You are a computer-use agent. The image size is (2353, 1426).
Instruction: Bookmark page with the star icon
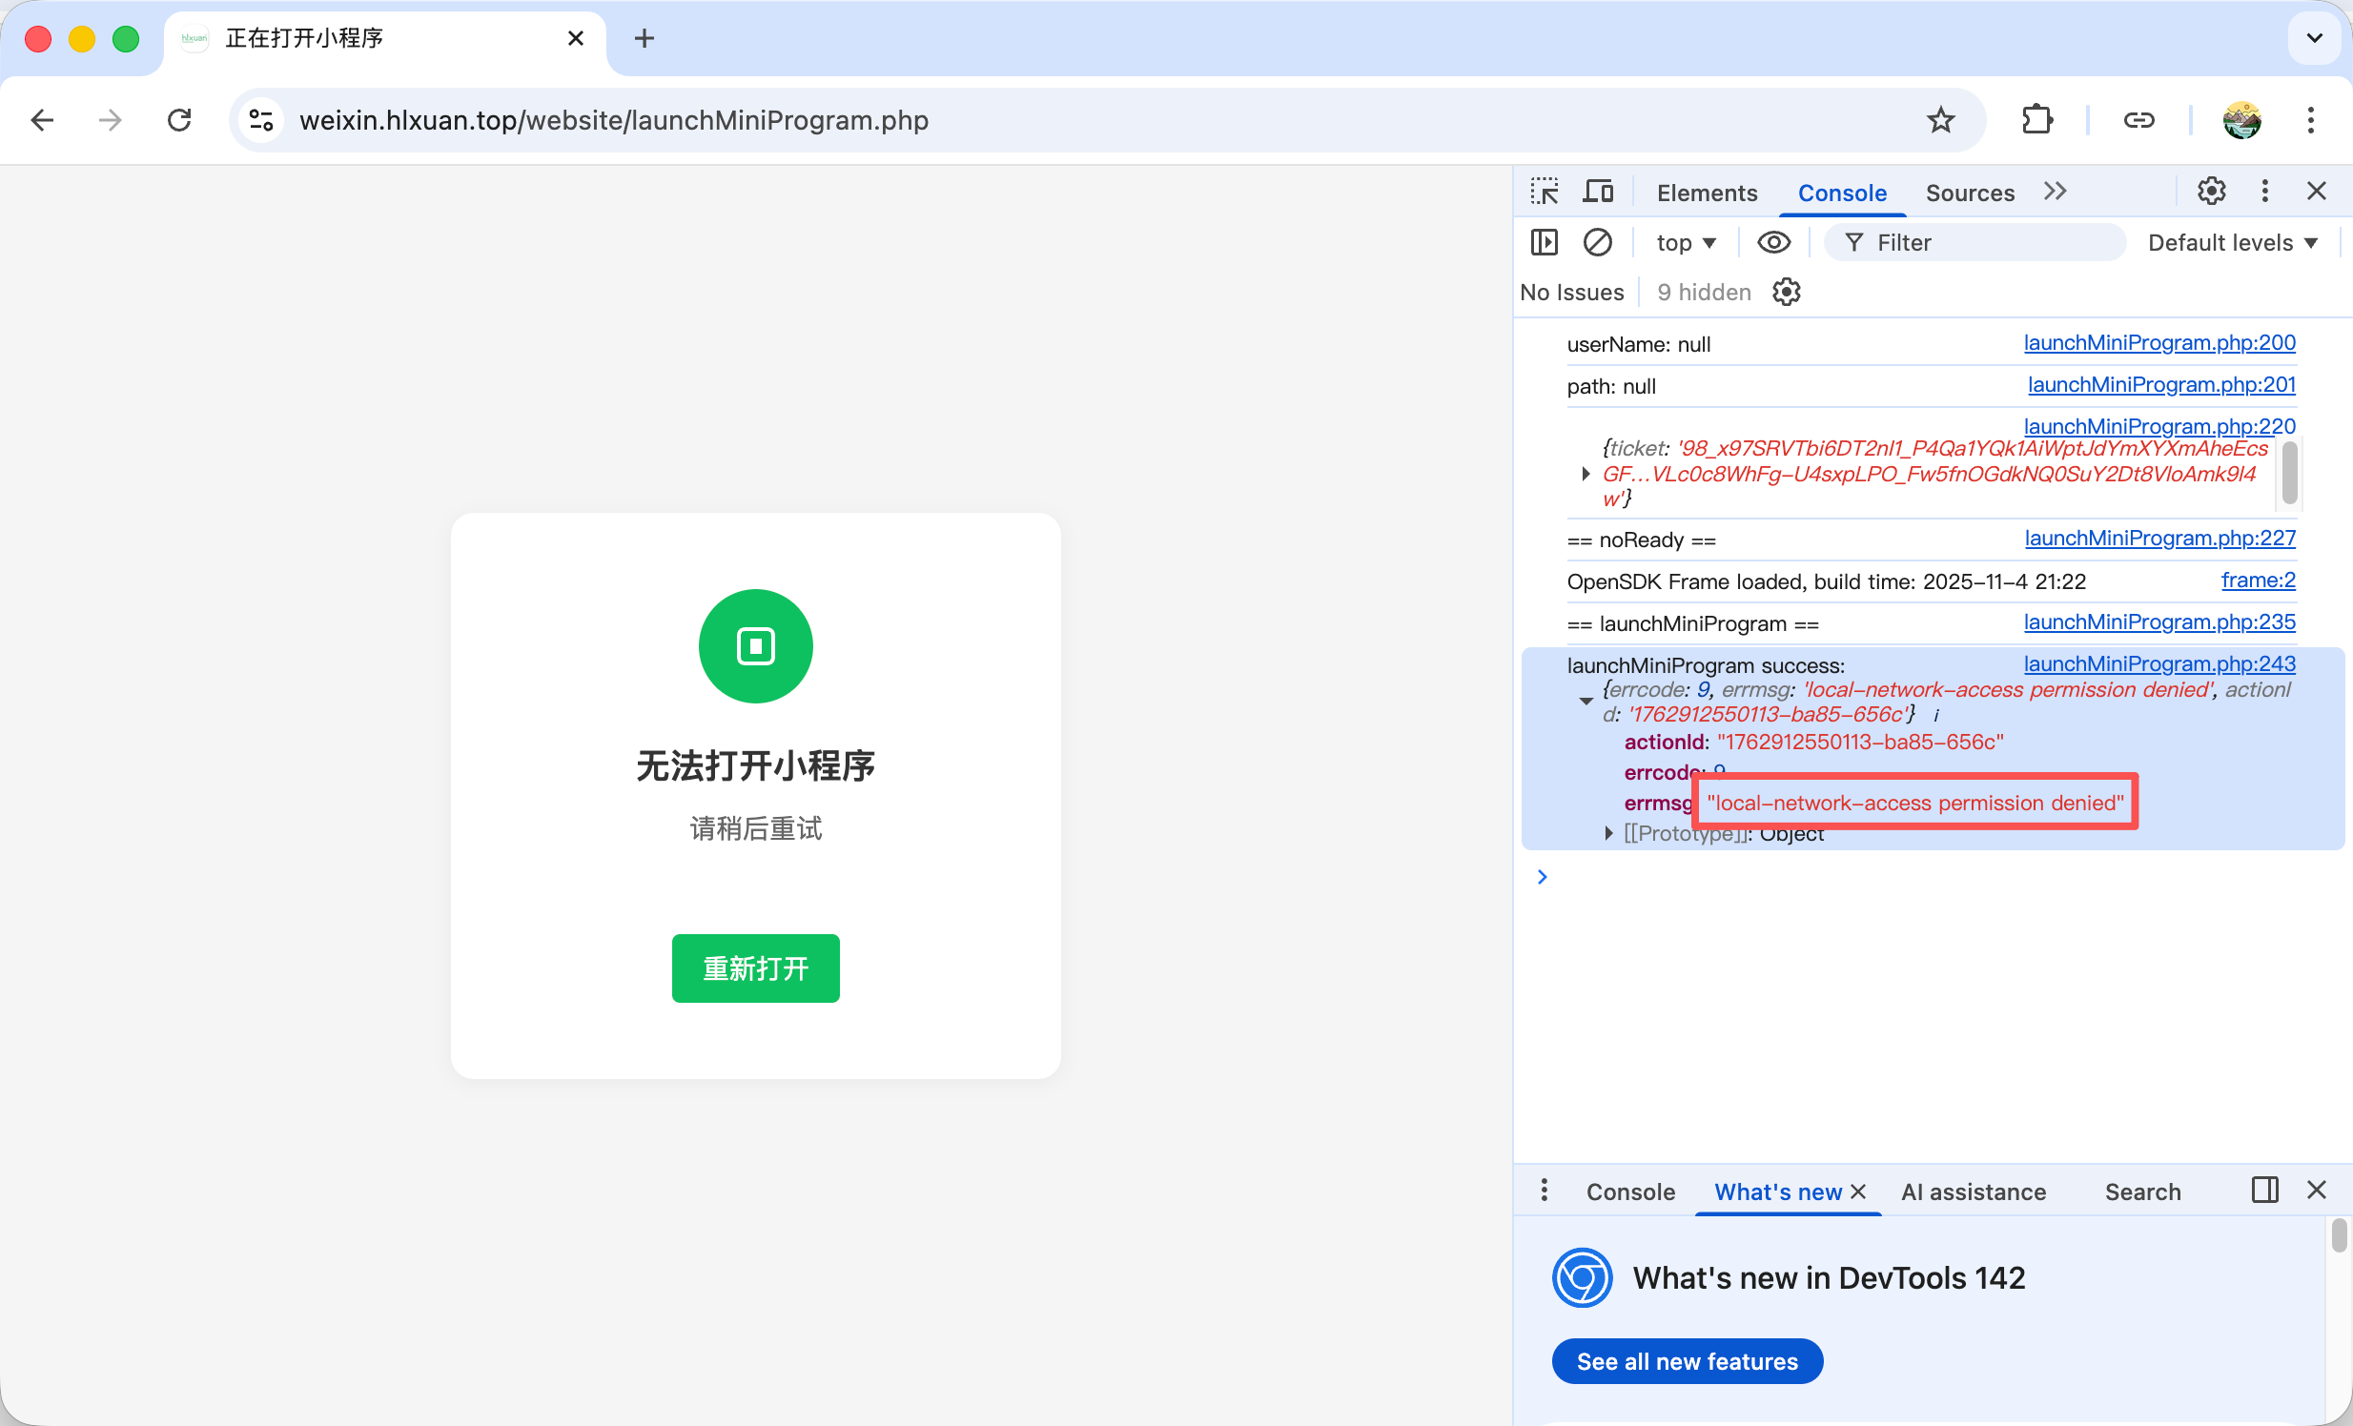pos(1939,120)
